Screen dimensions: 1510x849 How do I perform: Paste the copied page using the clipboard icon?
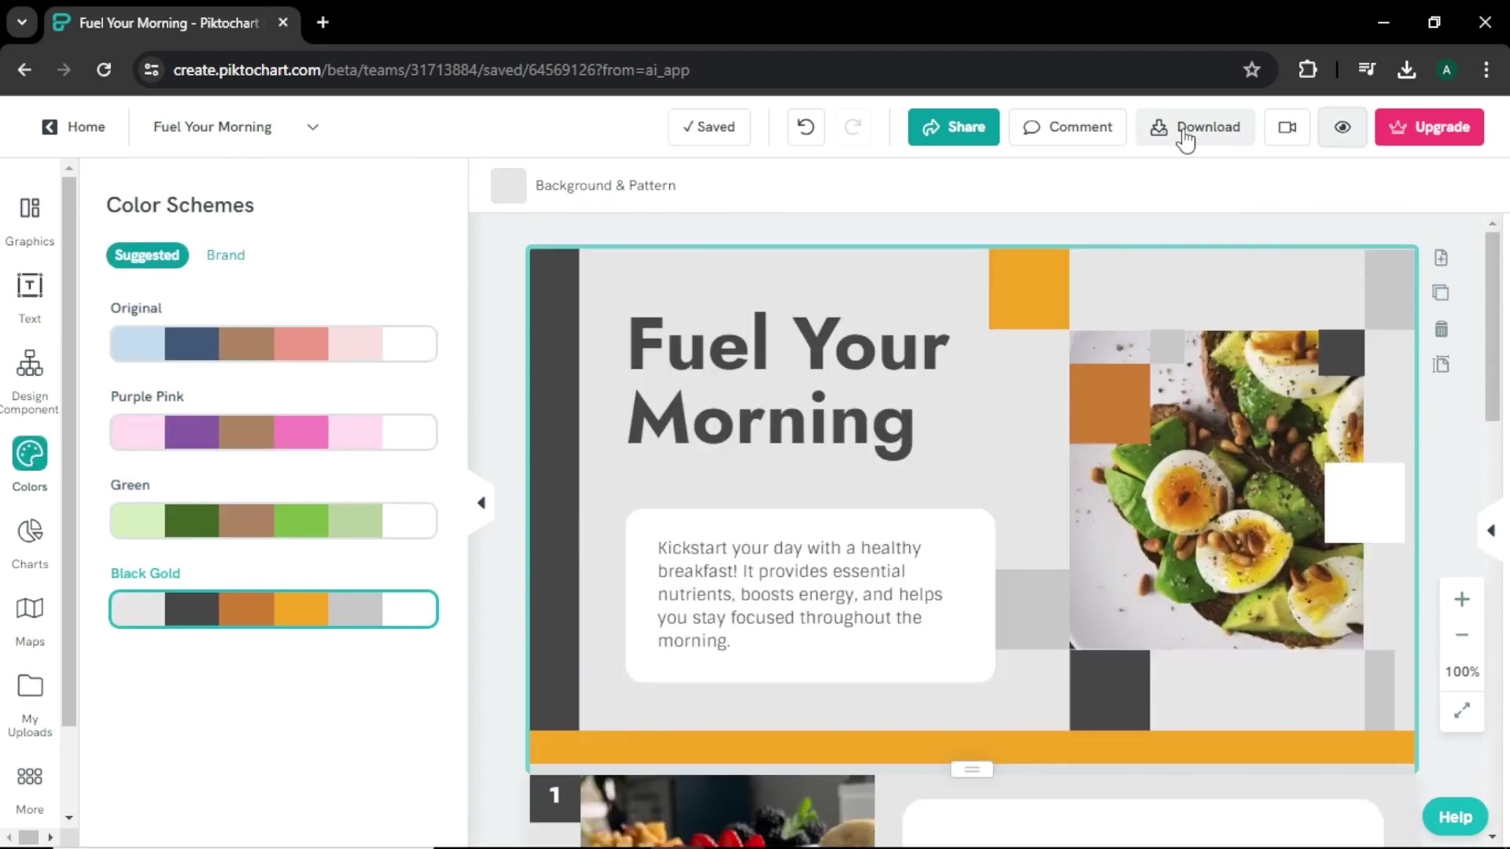pos(1441,364)
